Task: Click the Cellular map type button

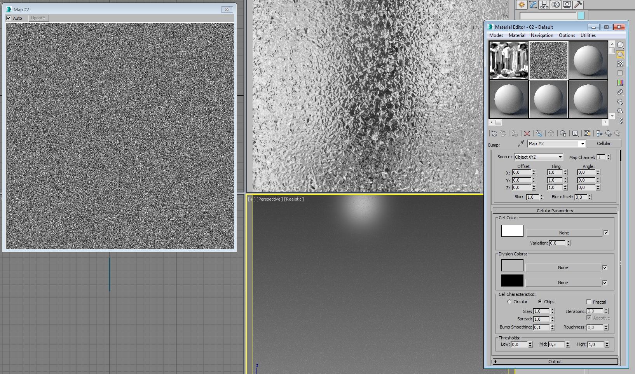Action: coord(604,143)
